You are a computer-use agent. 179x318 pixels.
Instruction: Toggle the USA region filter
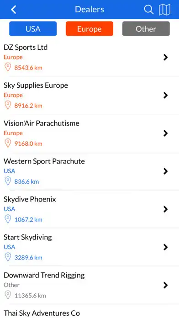coord(33,29)
